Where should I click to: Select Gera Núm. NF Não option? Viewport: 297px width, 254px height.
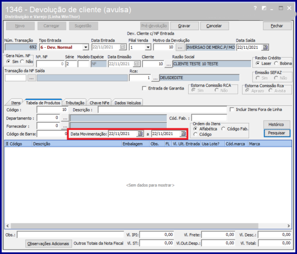point(22,61)
